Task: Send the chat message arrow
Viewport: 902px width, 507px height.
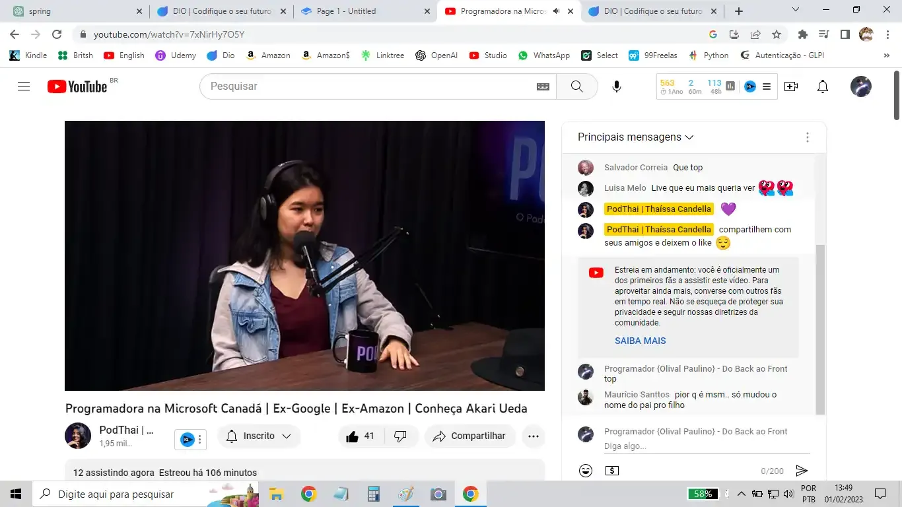Action: [x=802, y=471]
